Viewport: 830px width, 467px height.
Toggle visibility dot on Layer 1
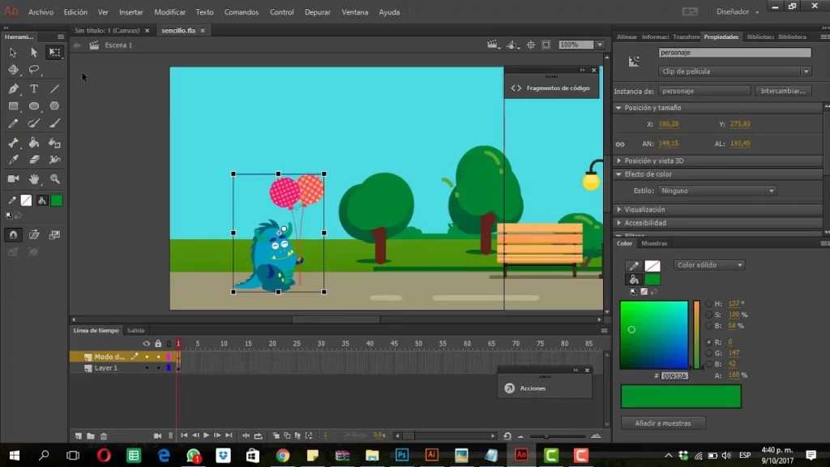(x=147, y=368)
